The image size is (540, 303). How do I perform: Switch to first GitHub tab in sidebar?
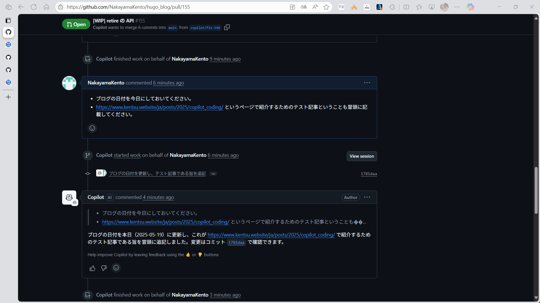point(8,32)
